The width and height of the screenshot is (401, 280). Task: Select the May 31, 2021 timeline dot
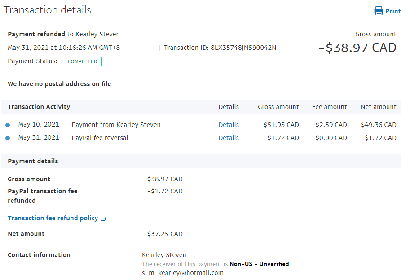8,138
